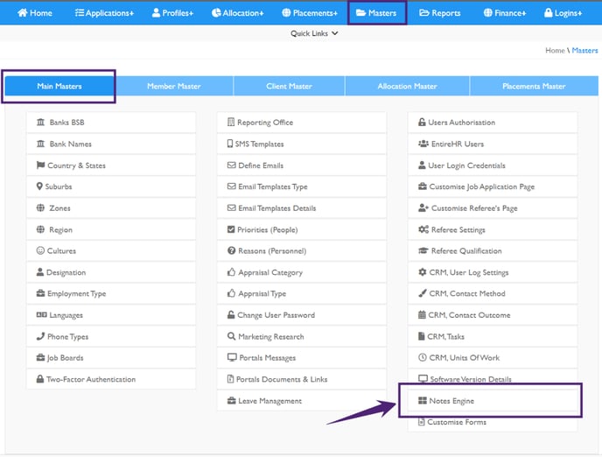
Task: Open Customise Referee's Page
Action: click(x=493, y=207)
